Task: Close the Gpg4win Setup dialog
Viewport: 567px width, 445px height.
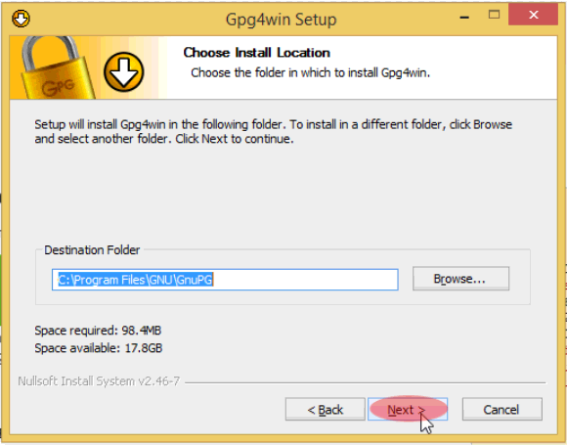Action: click(533, 15)
